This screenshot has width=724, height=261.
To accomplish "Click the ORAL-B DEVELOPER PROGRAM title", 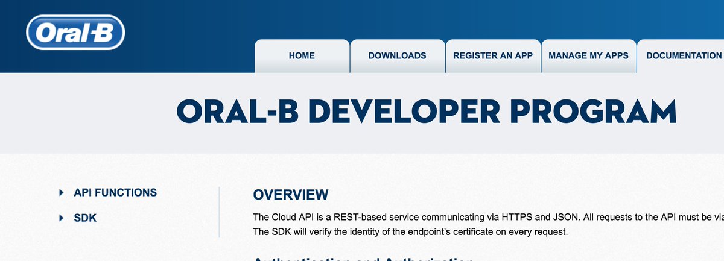I will click(x=426, y=112).
